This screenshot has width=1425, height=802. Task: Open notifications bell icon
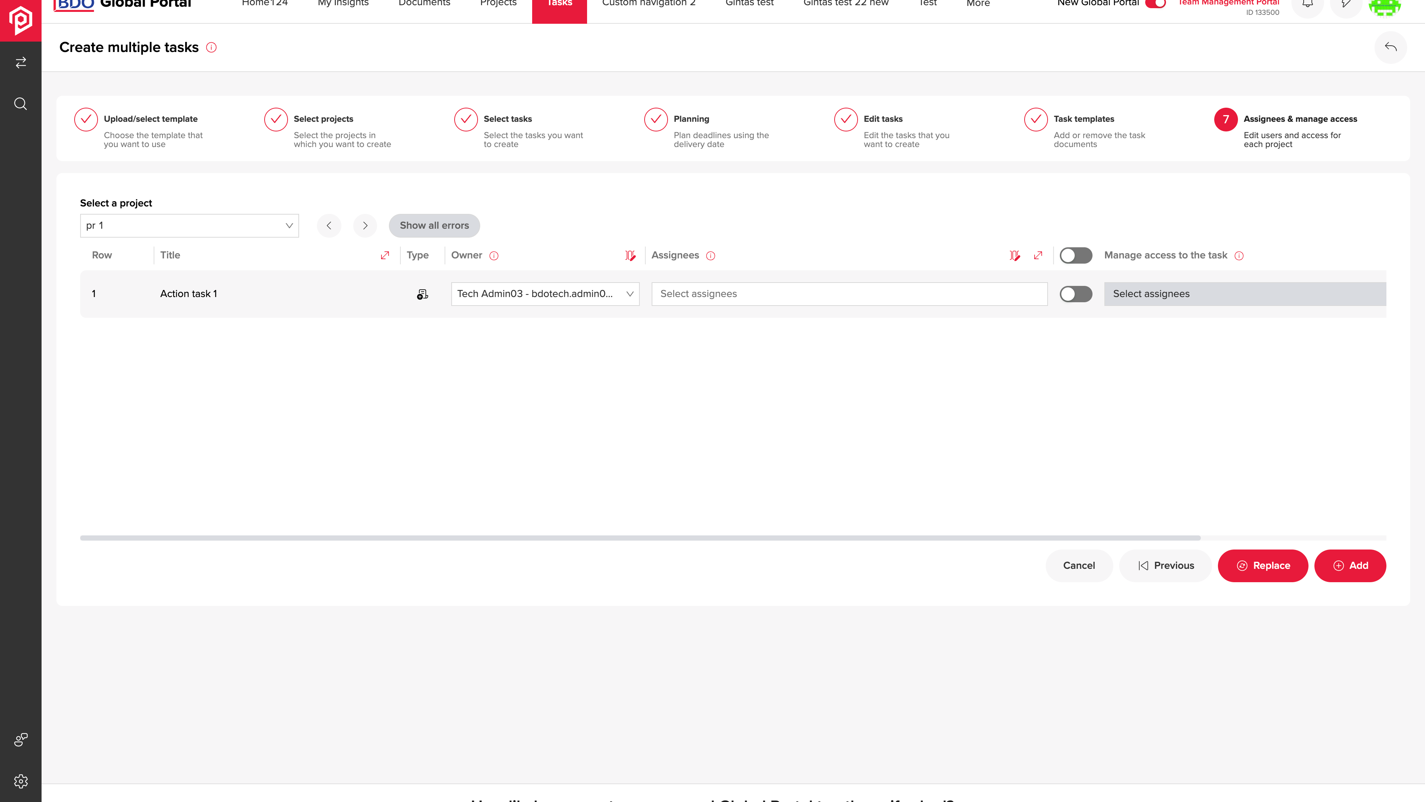[1307, 4]
